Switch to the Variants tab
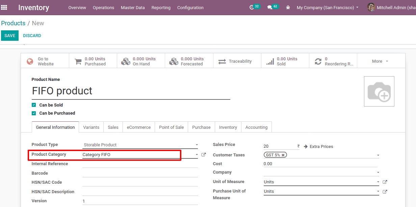 (x=91, y=127)
